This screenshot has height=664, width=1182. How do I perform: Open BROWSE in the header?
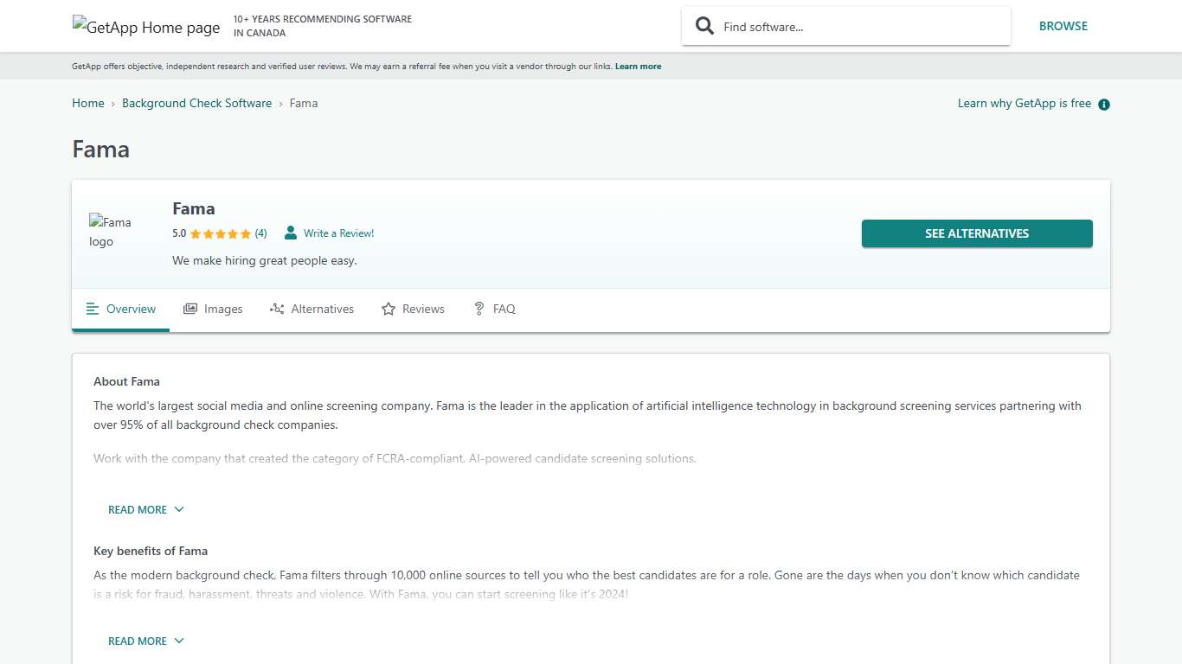click(x=1063, y=26)
